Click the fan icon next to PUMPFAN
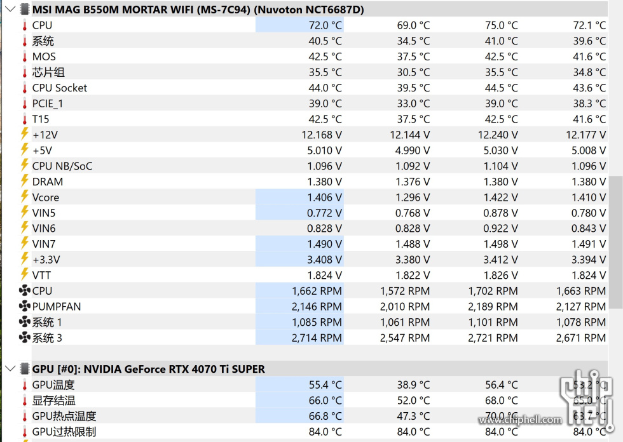The height and width of the screenshot is (442, 623). tap(25, 306)
